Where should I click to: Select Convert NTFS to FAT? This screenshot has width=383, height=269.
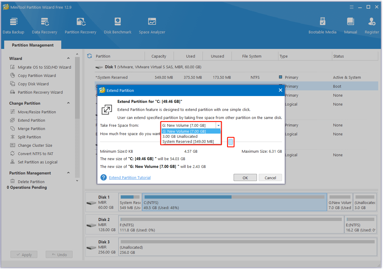[31, 154]
